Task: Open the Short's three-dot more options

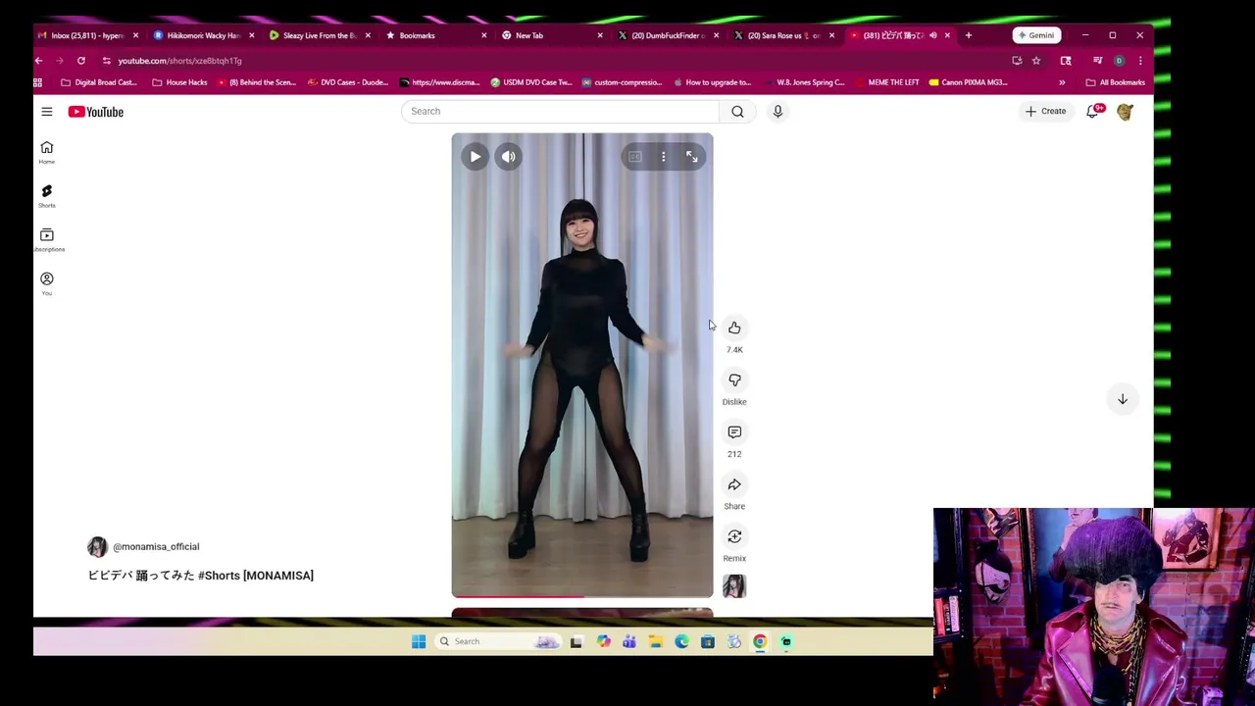Action: tap(663, 157)
